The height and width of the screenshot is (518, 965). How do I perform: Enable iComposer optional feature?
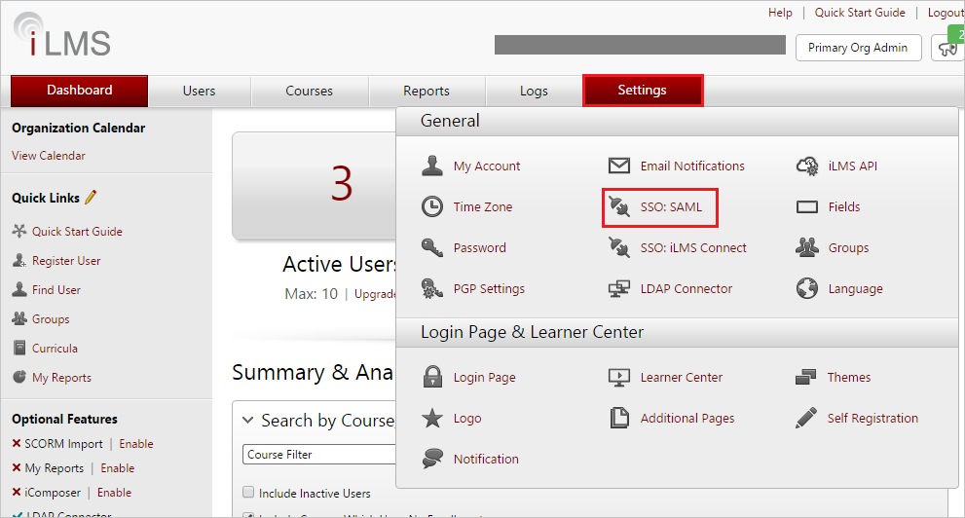[x=114, y=492]
